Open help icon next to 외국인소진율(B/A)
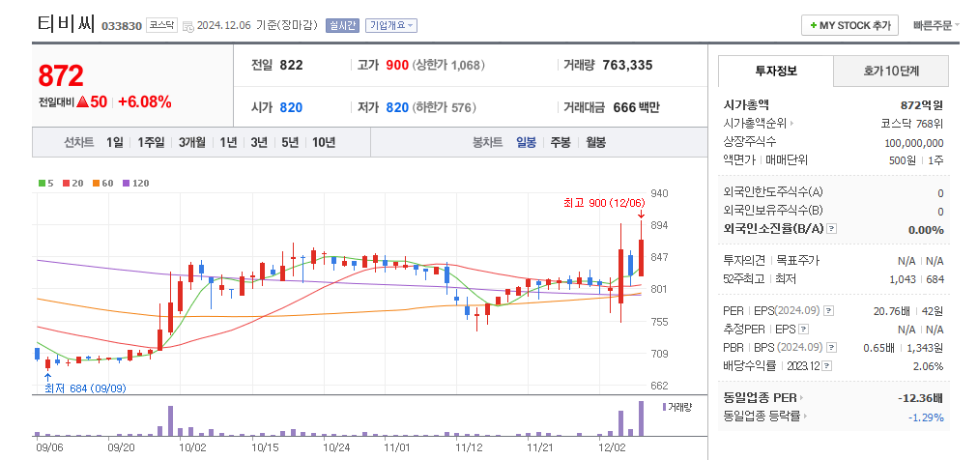The image size is (978, 460). [x=831, y=229]
